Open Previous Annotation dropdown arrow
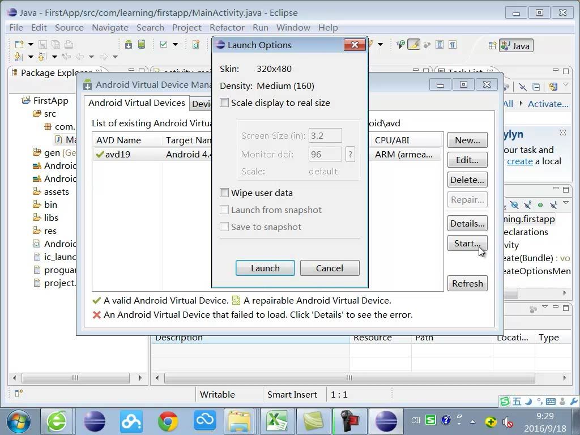 [54, 57]
